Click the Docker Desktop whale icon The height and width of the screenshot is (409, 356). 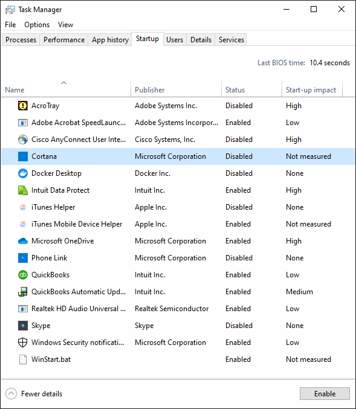[x=23, y=173]
